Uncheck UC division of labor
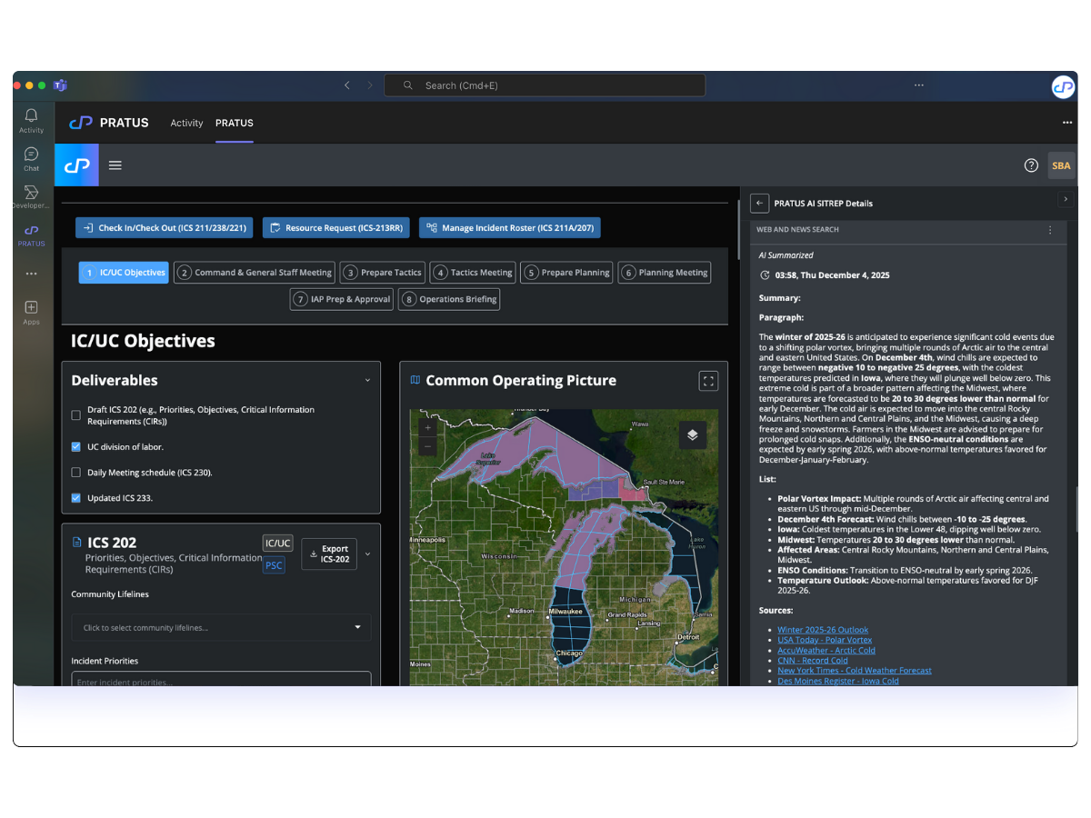The height and width of the screenshot is (818, 1091). point(76,447)
